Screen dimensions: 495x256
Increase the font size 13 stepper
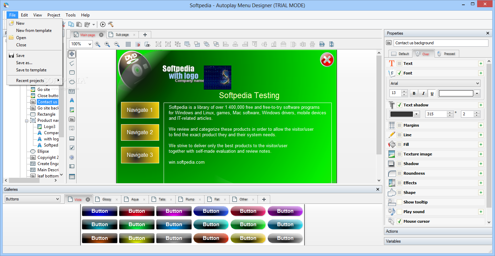[x=404, y=92]
